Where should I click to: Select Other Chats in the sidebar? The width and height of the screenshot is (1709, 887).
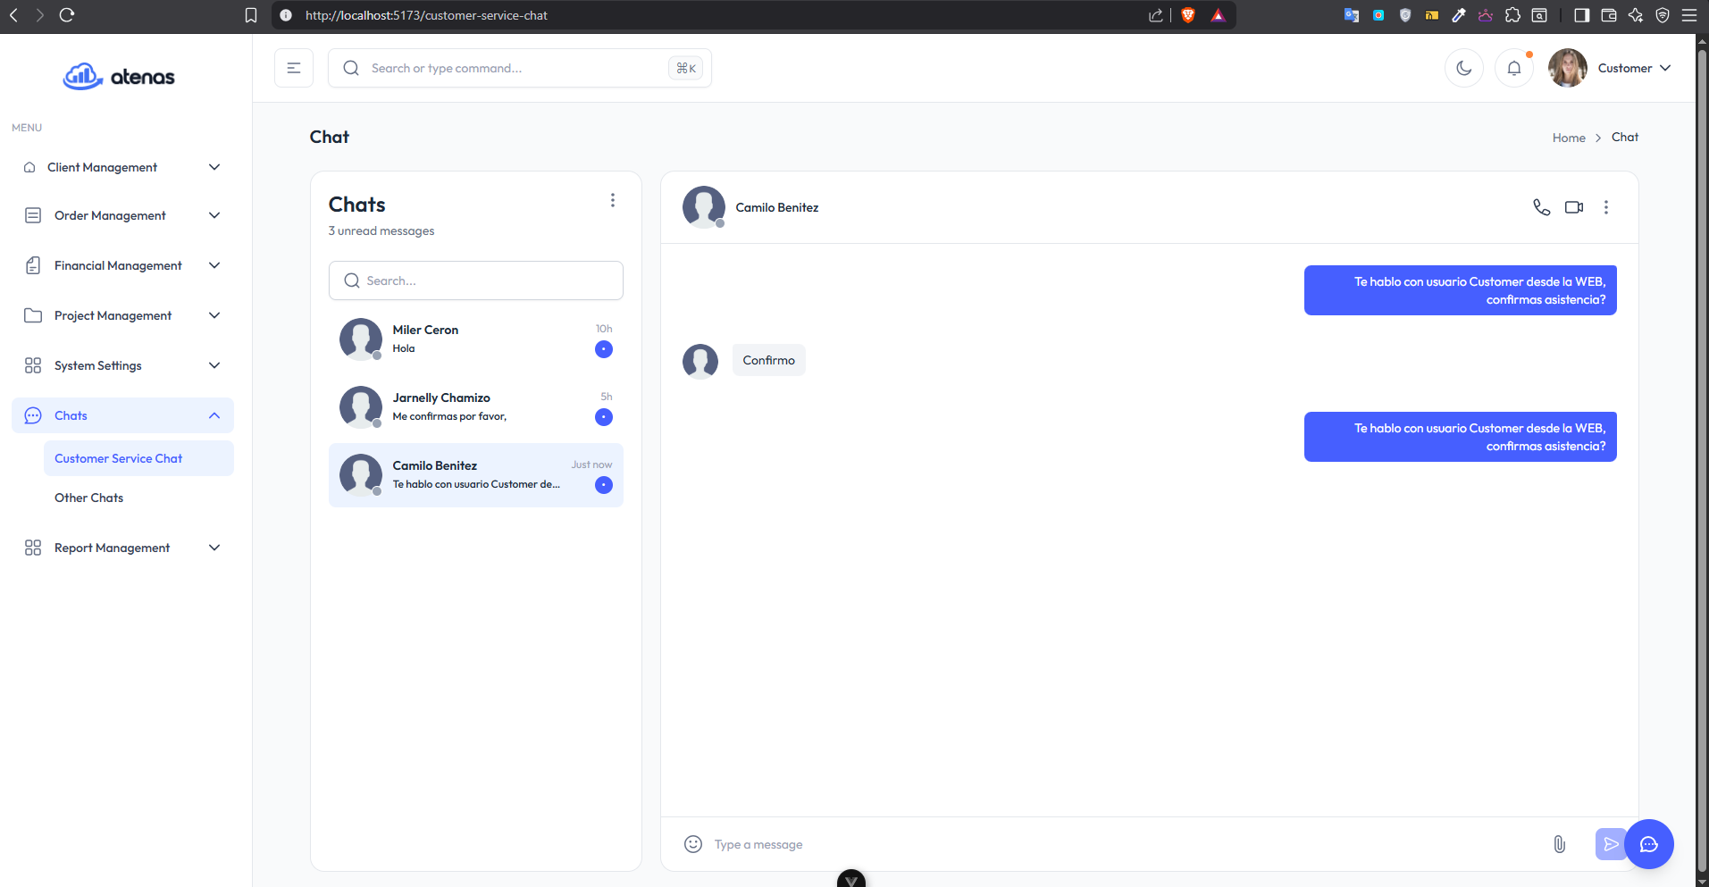tap(89, 498)
